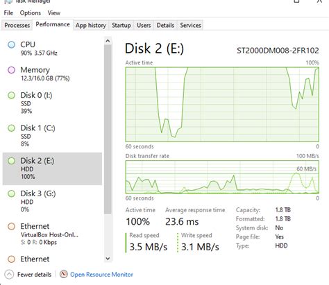
Task: Switch to the Processes tab
Action: point(17,25)
